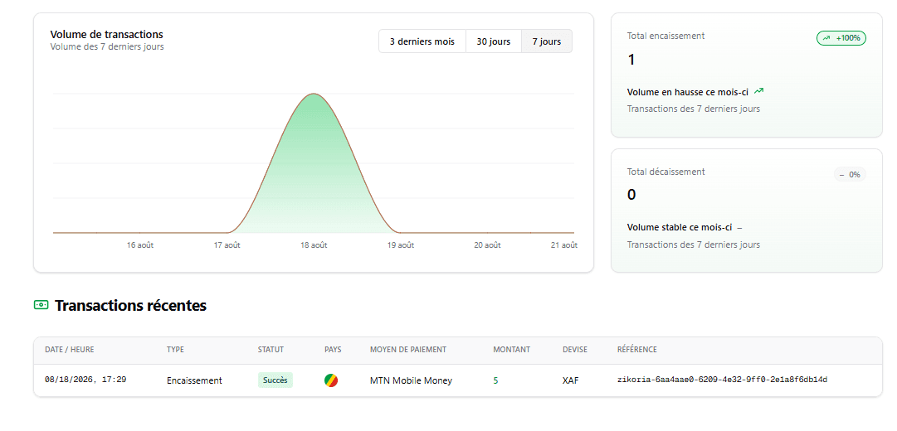
Task: Click the Volume stable ce mois-ci text
Action: 680,227
